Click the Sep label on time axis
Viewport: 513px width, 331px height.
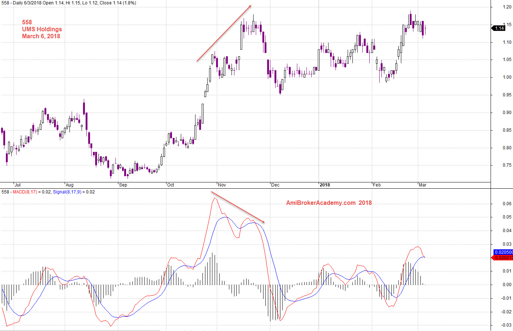(x=123, y=185)
